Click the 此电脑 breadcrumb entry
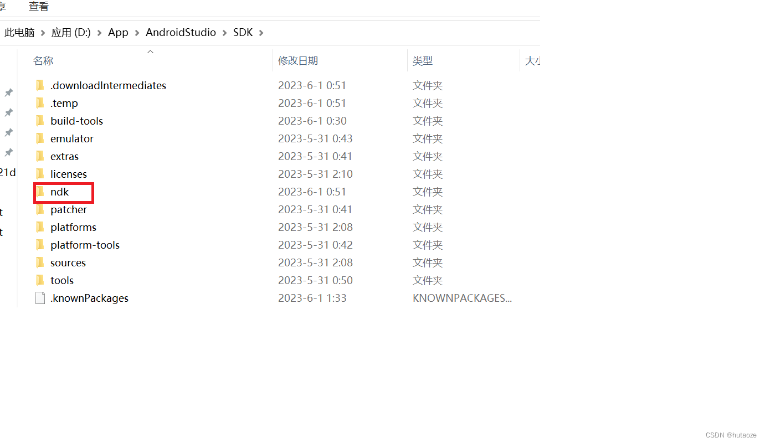Image resolution: width=765 pixels, height=443 pixels. click(x=19, y=32)
